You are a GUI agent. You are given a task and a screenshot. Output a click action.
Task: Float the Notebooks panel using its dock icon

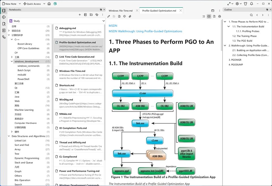point(101,10)
